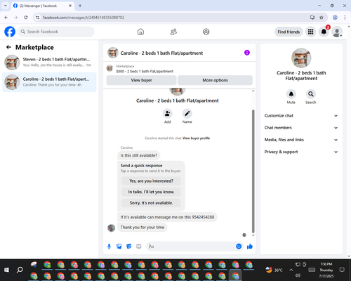
Task: Open Windows taskbar search
Action: coord(20,270)
